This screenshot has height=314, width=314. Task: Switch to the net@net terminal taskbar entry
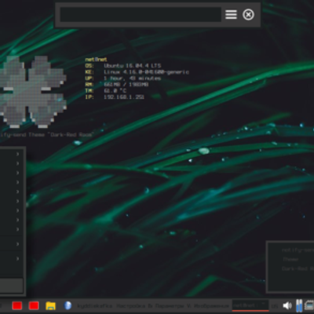click(250, 305)
